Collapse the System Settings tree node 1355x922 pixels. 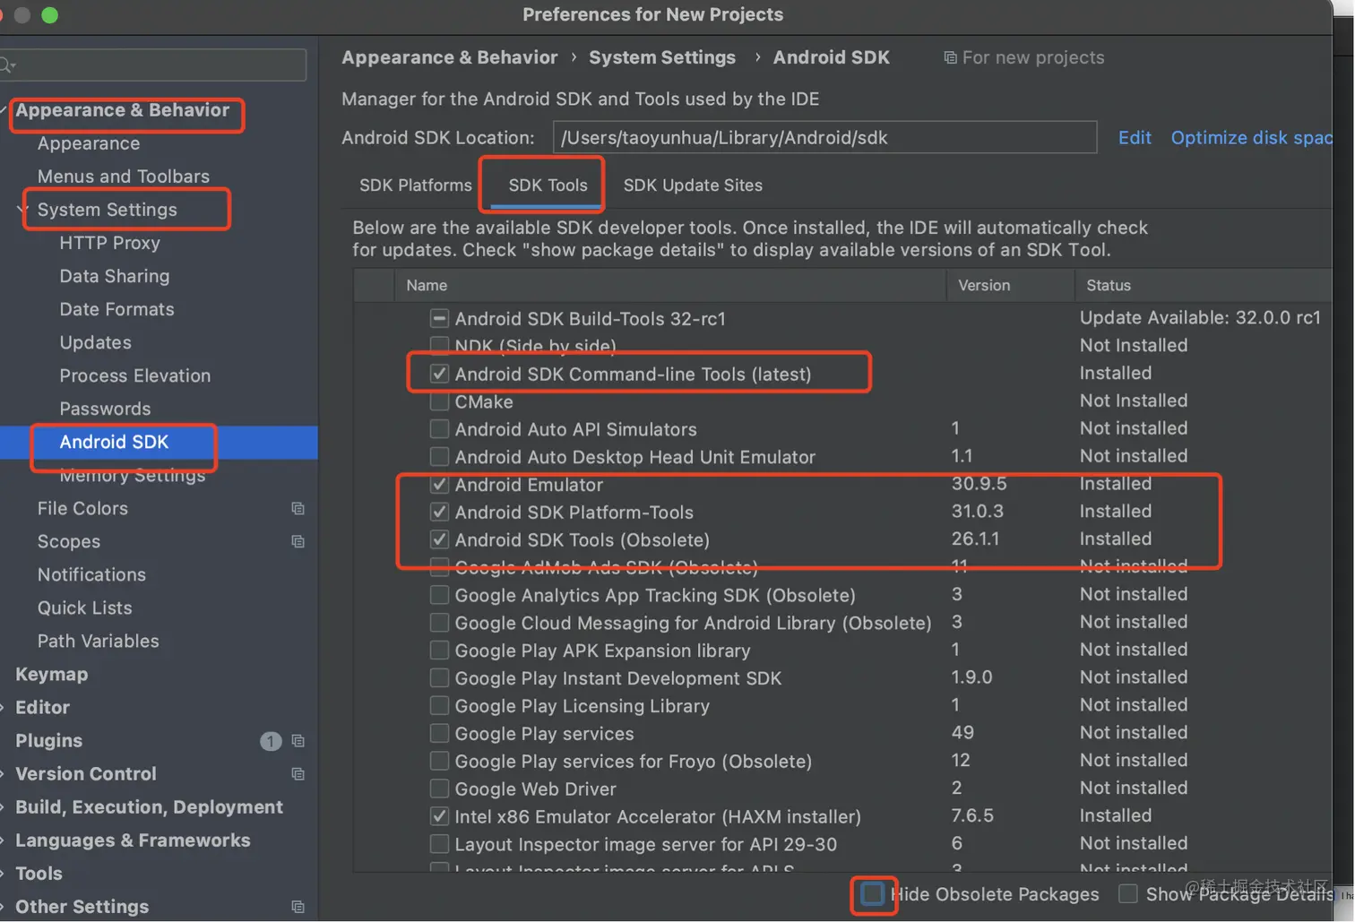22,210
